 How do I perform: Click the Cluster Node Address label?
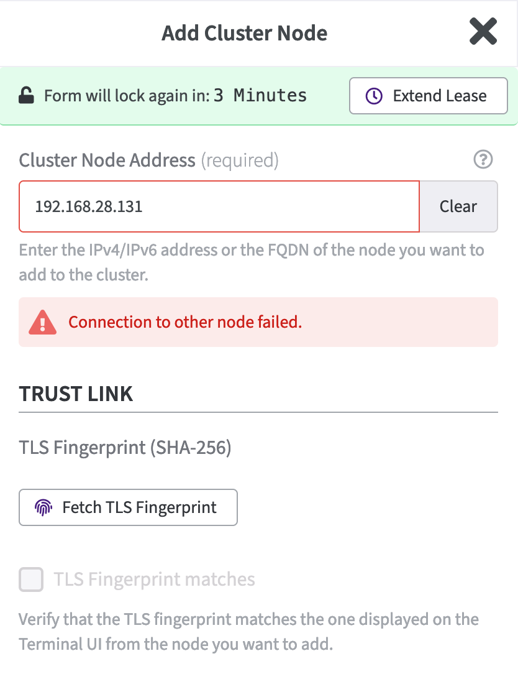[x=107, y=160]
